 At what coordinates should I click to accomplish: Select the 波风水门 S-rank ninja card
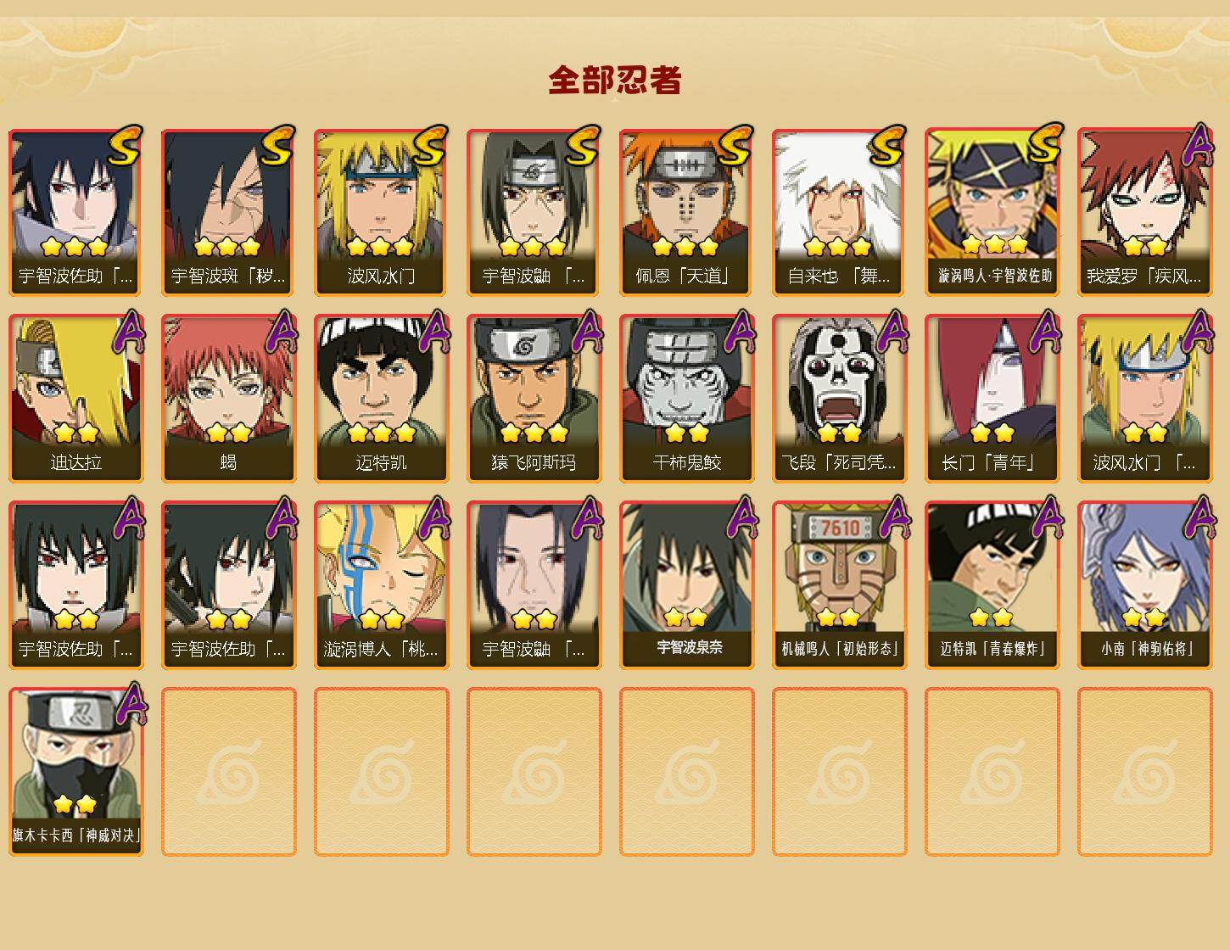pos(381,212)
